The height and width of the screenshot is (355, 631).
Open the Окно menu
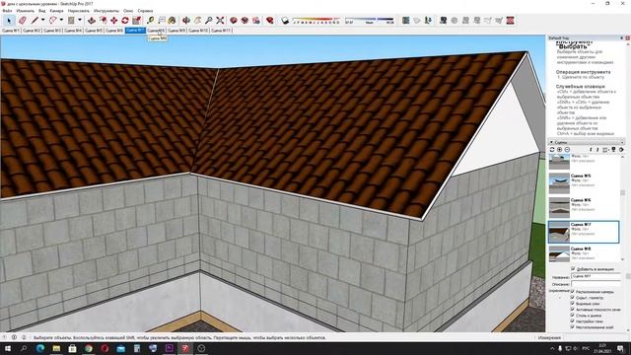click(x=128, y=11)
